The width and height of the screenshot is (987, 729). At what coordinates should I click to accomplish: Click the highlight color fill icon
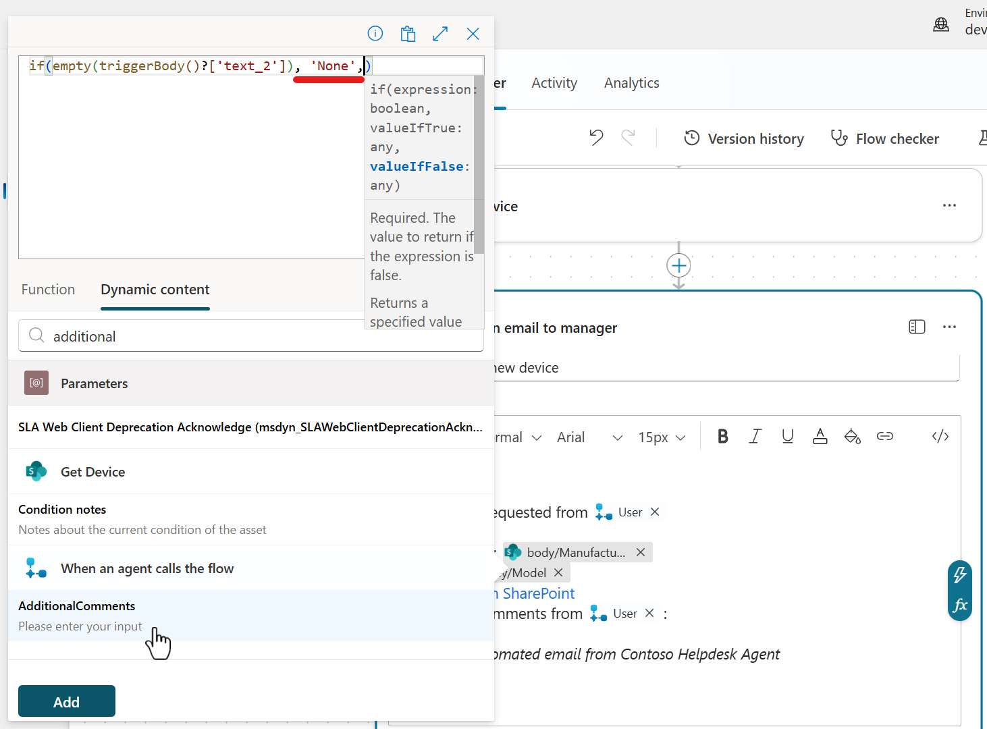pos(852,437)
